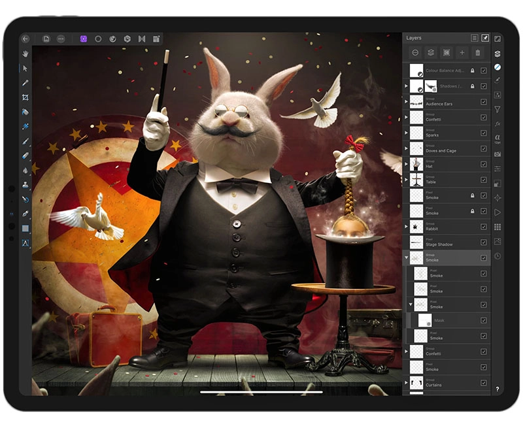Viewport: 523px width, 430px height.
Task: Switch to the Photo persona
Action: (84, 39)
